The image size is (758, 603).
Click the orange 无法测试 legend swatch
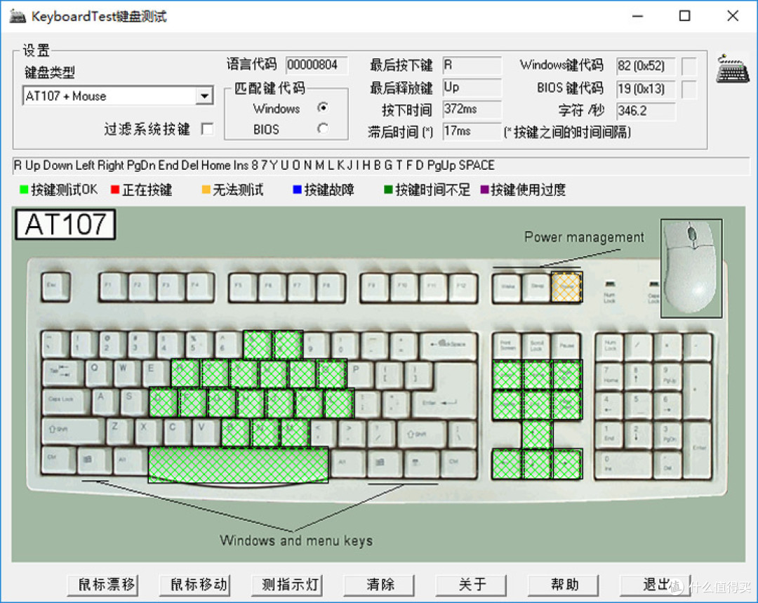coord(206,190)
